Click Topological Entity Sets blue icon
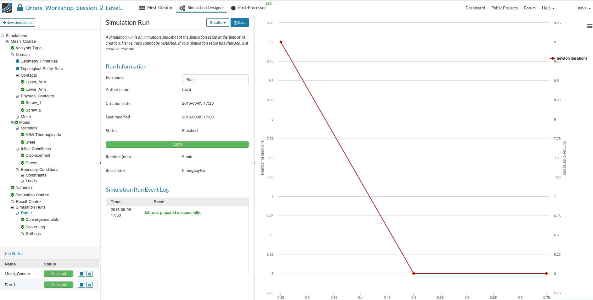This screenshot has height=300, width=593. [x=18, y=69]
